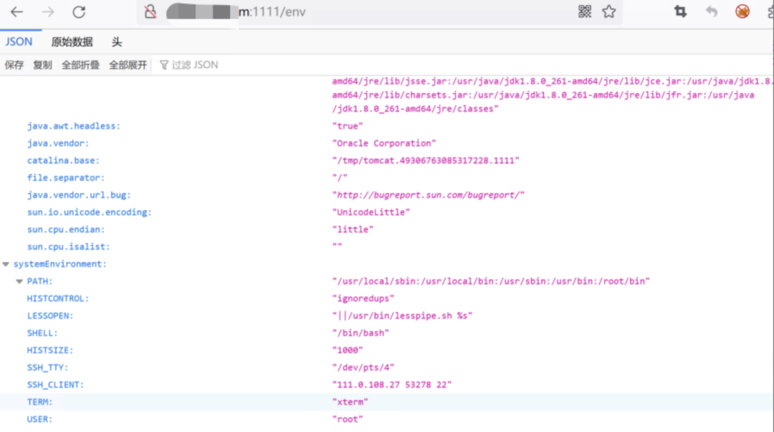
Task: Select the sun.io.unicode.encoding key
Action: tap(90, 212)
